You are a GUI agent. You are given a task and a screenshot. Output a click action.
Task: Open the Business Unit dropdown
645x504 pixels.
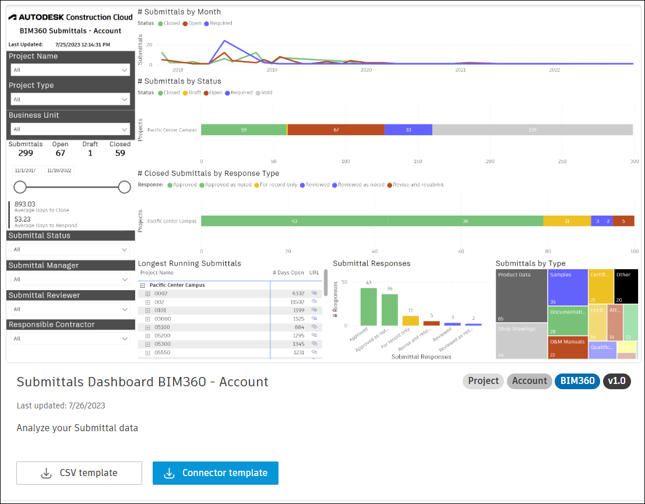(71, 129)
